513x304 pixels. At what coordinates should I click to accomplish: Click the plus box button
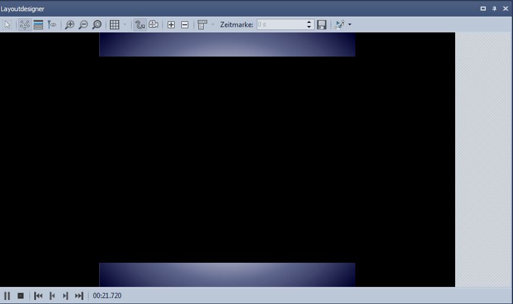point(171,25)
